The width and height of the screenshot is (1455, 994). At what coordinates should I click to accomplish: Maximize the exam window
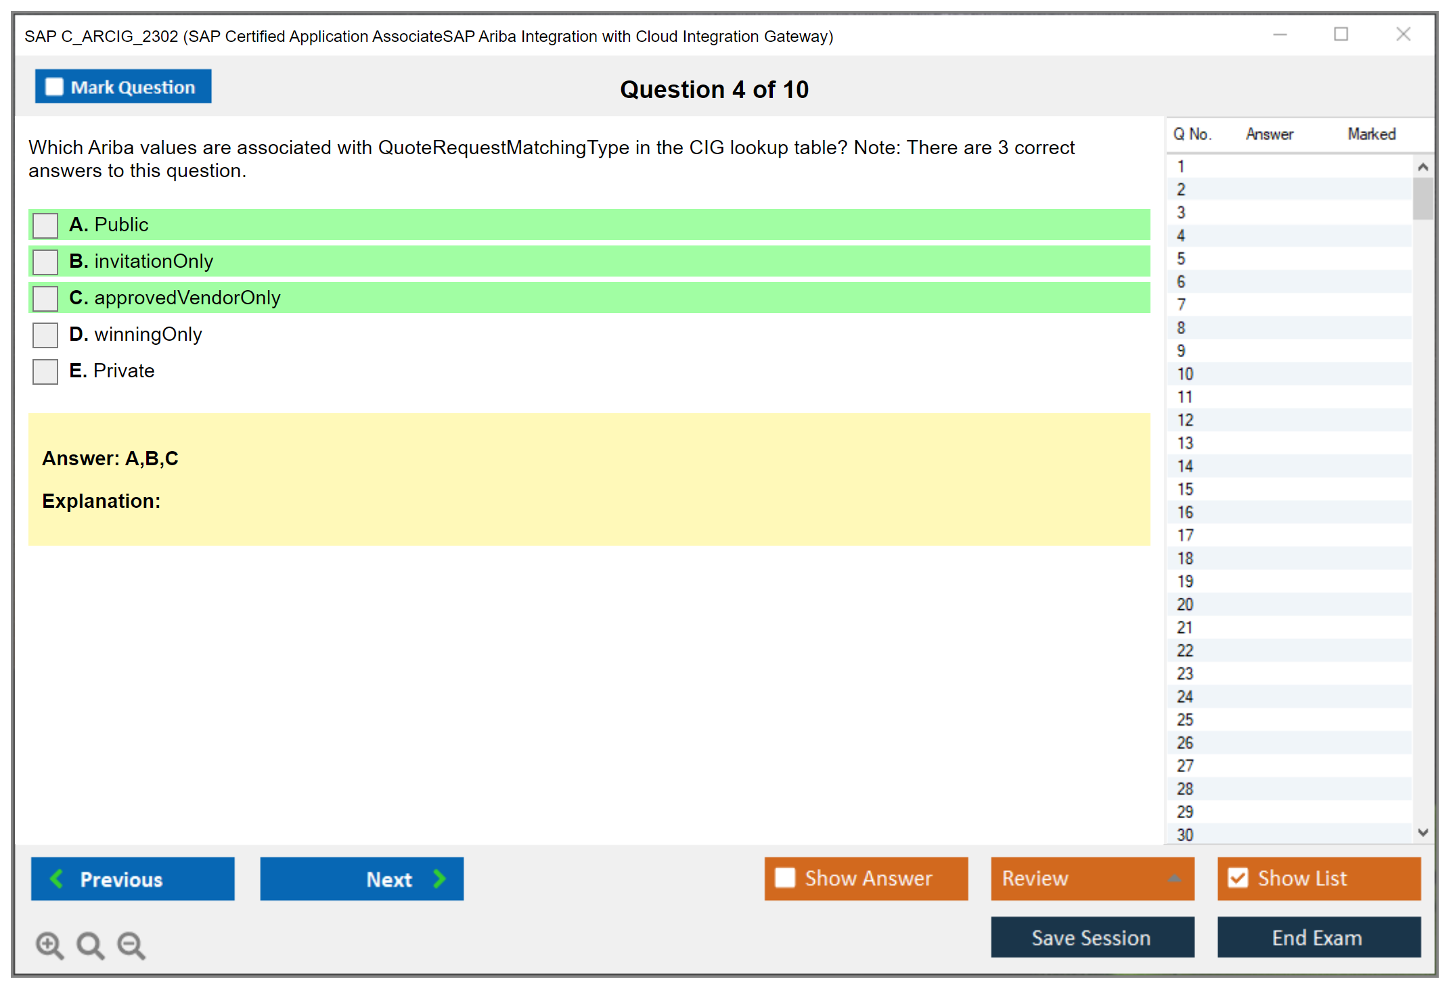pyautogui.click(x=1341, y=34)
